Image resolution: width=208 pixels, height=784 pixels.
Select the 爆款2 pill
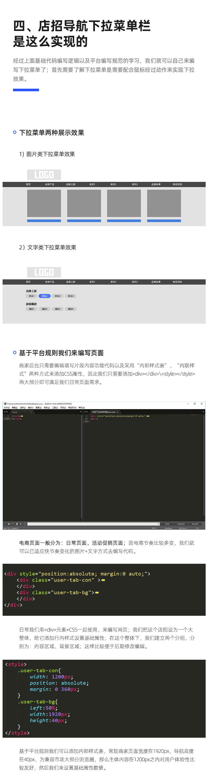45,309
